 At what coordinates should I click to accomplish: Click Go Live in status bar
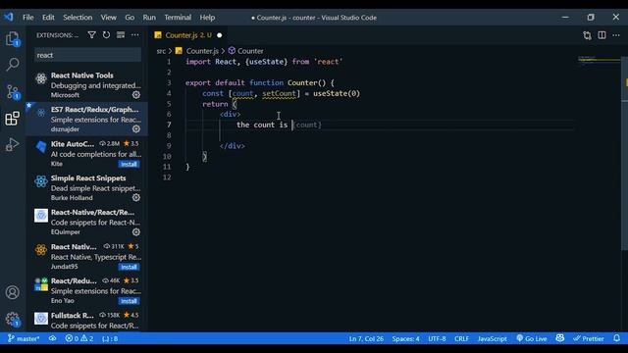[532, 338]
